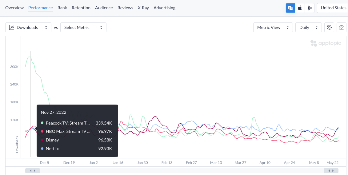Screen dimensions: 348x175
Task: Open the United States country selector
Action: click(333, 8)
